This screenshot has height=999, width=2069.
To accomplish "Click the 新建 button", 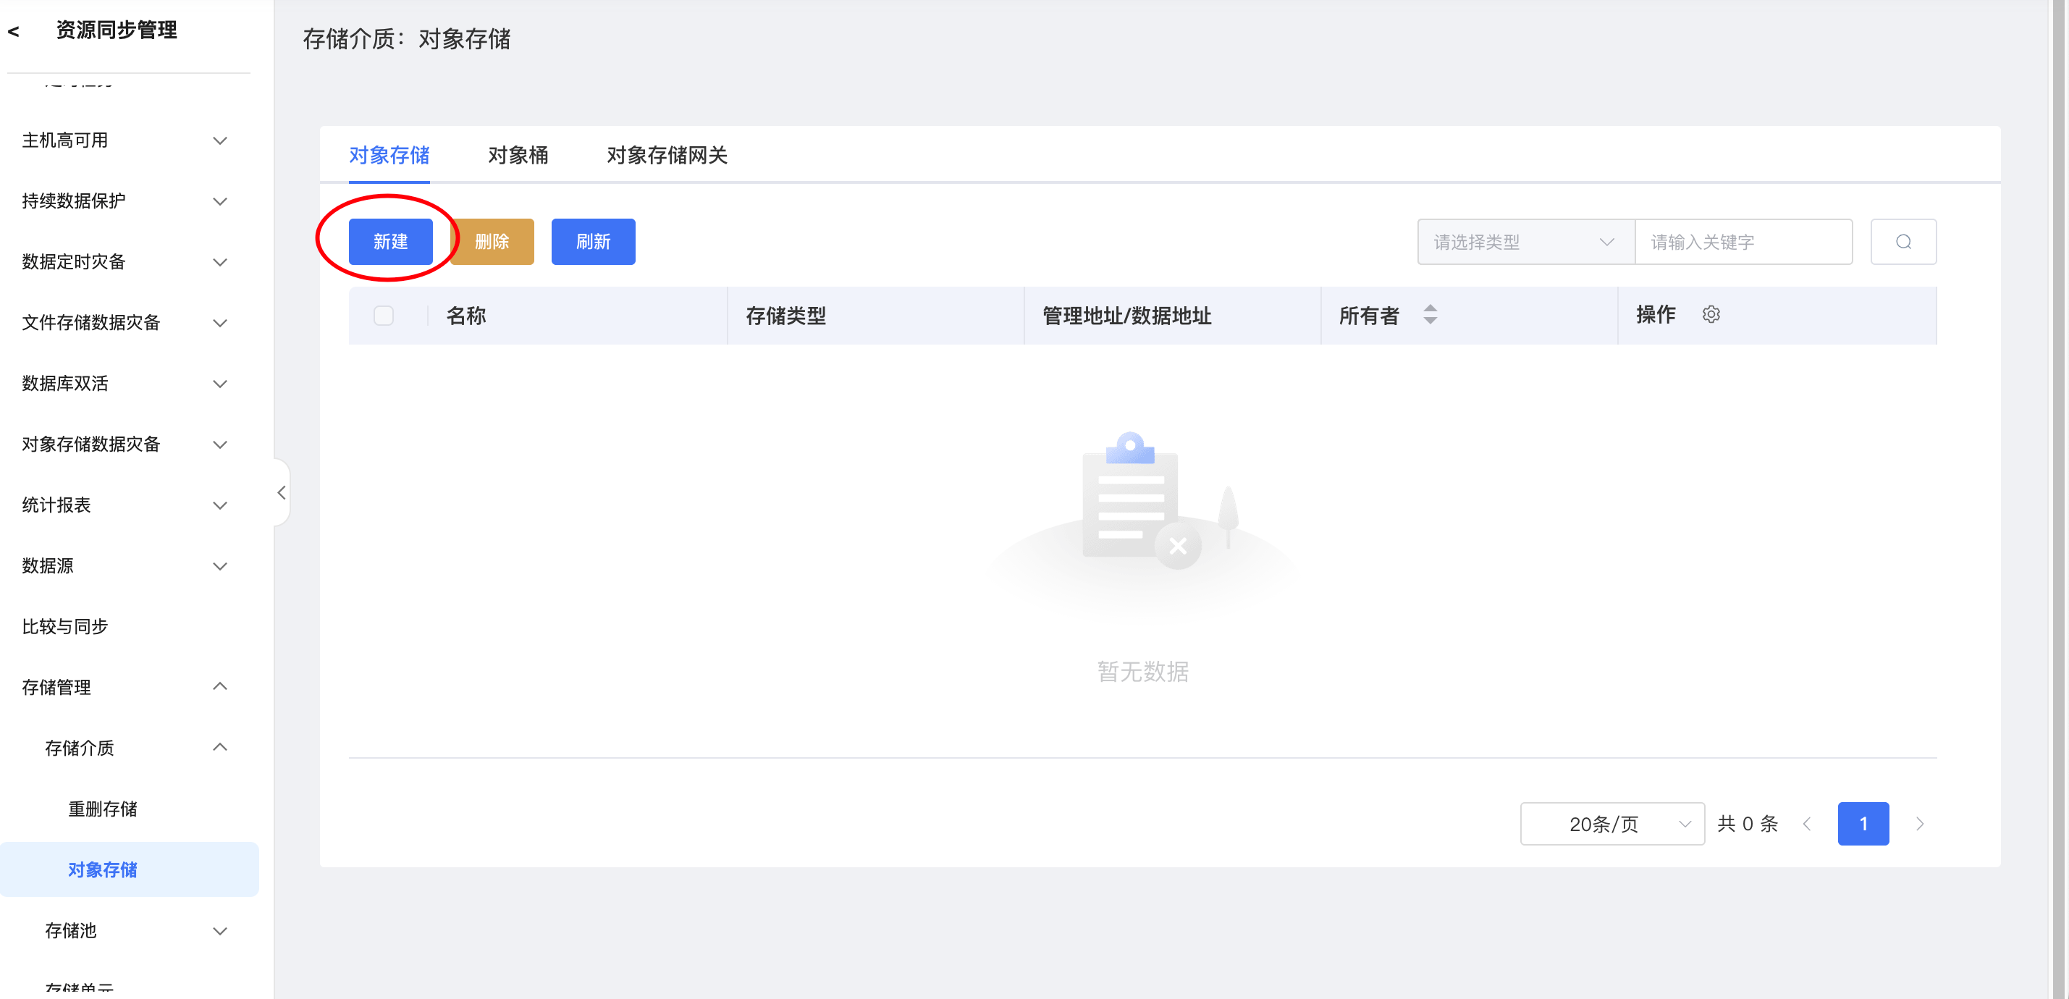I will click(x=390, y=242).
